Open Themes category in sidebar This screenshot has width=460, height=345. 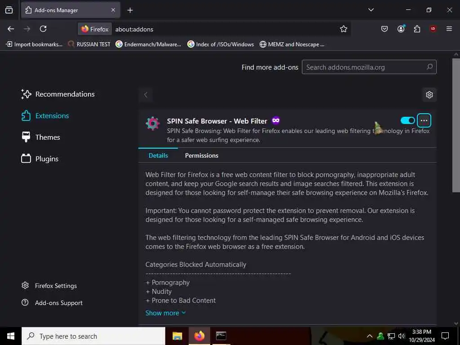click(x=41, y=137)
